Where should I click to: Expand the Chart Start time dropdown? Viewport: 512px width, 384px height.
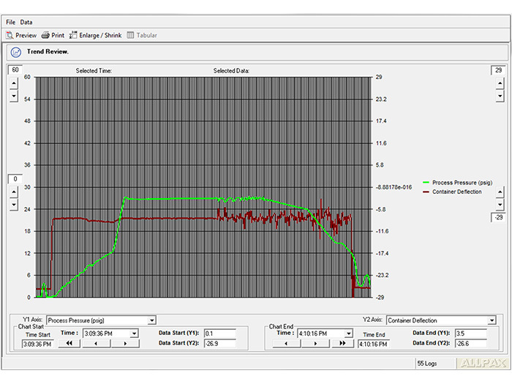point(133,333)
